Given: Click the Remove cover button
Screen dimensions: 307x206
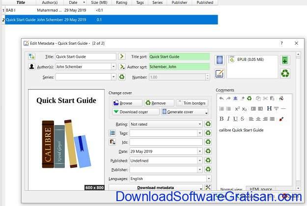Looking at the screenshot, I should 159,103.
